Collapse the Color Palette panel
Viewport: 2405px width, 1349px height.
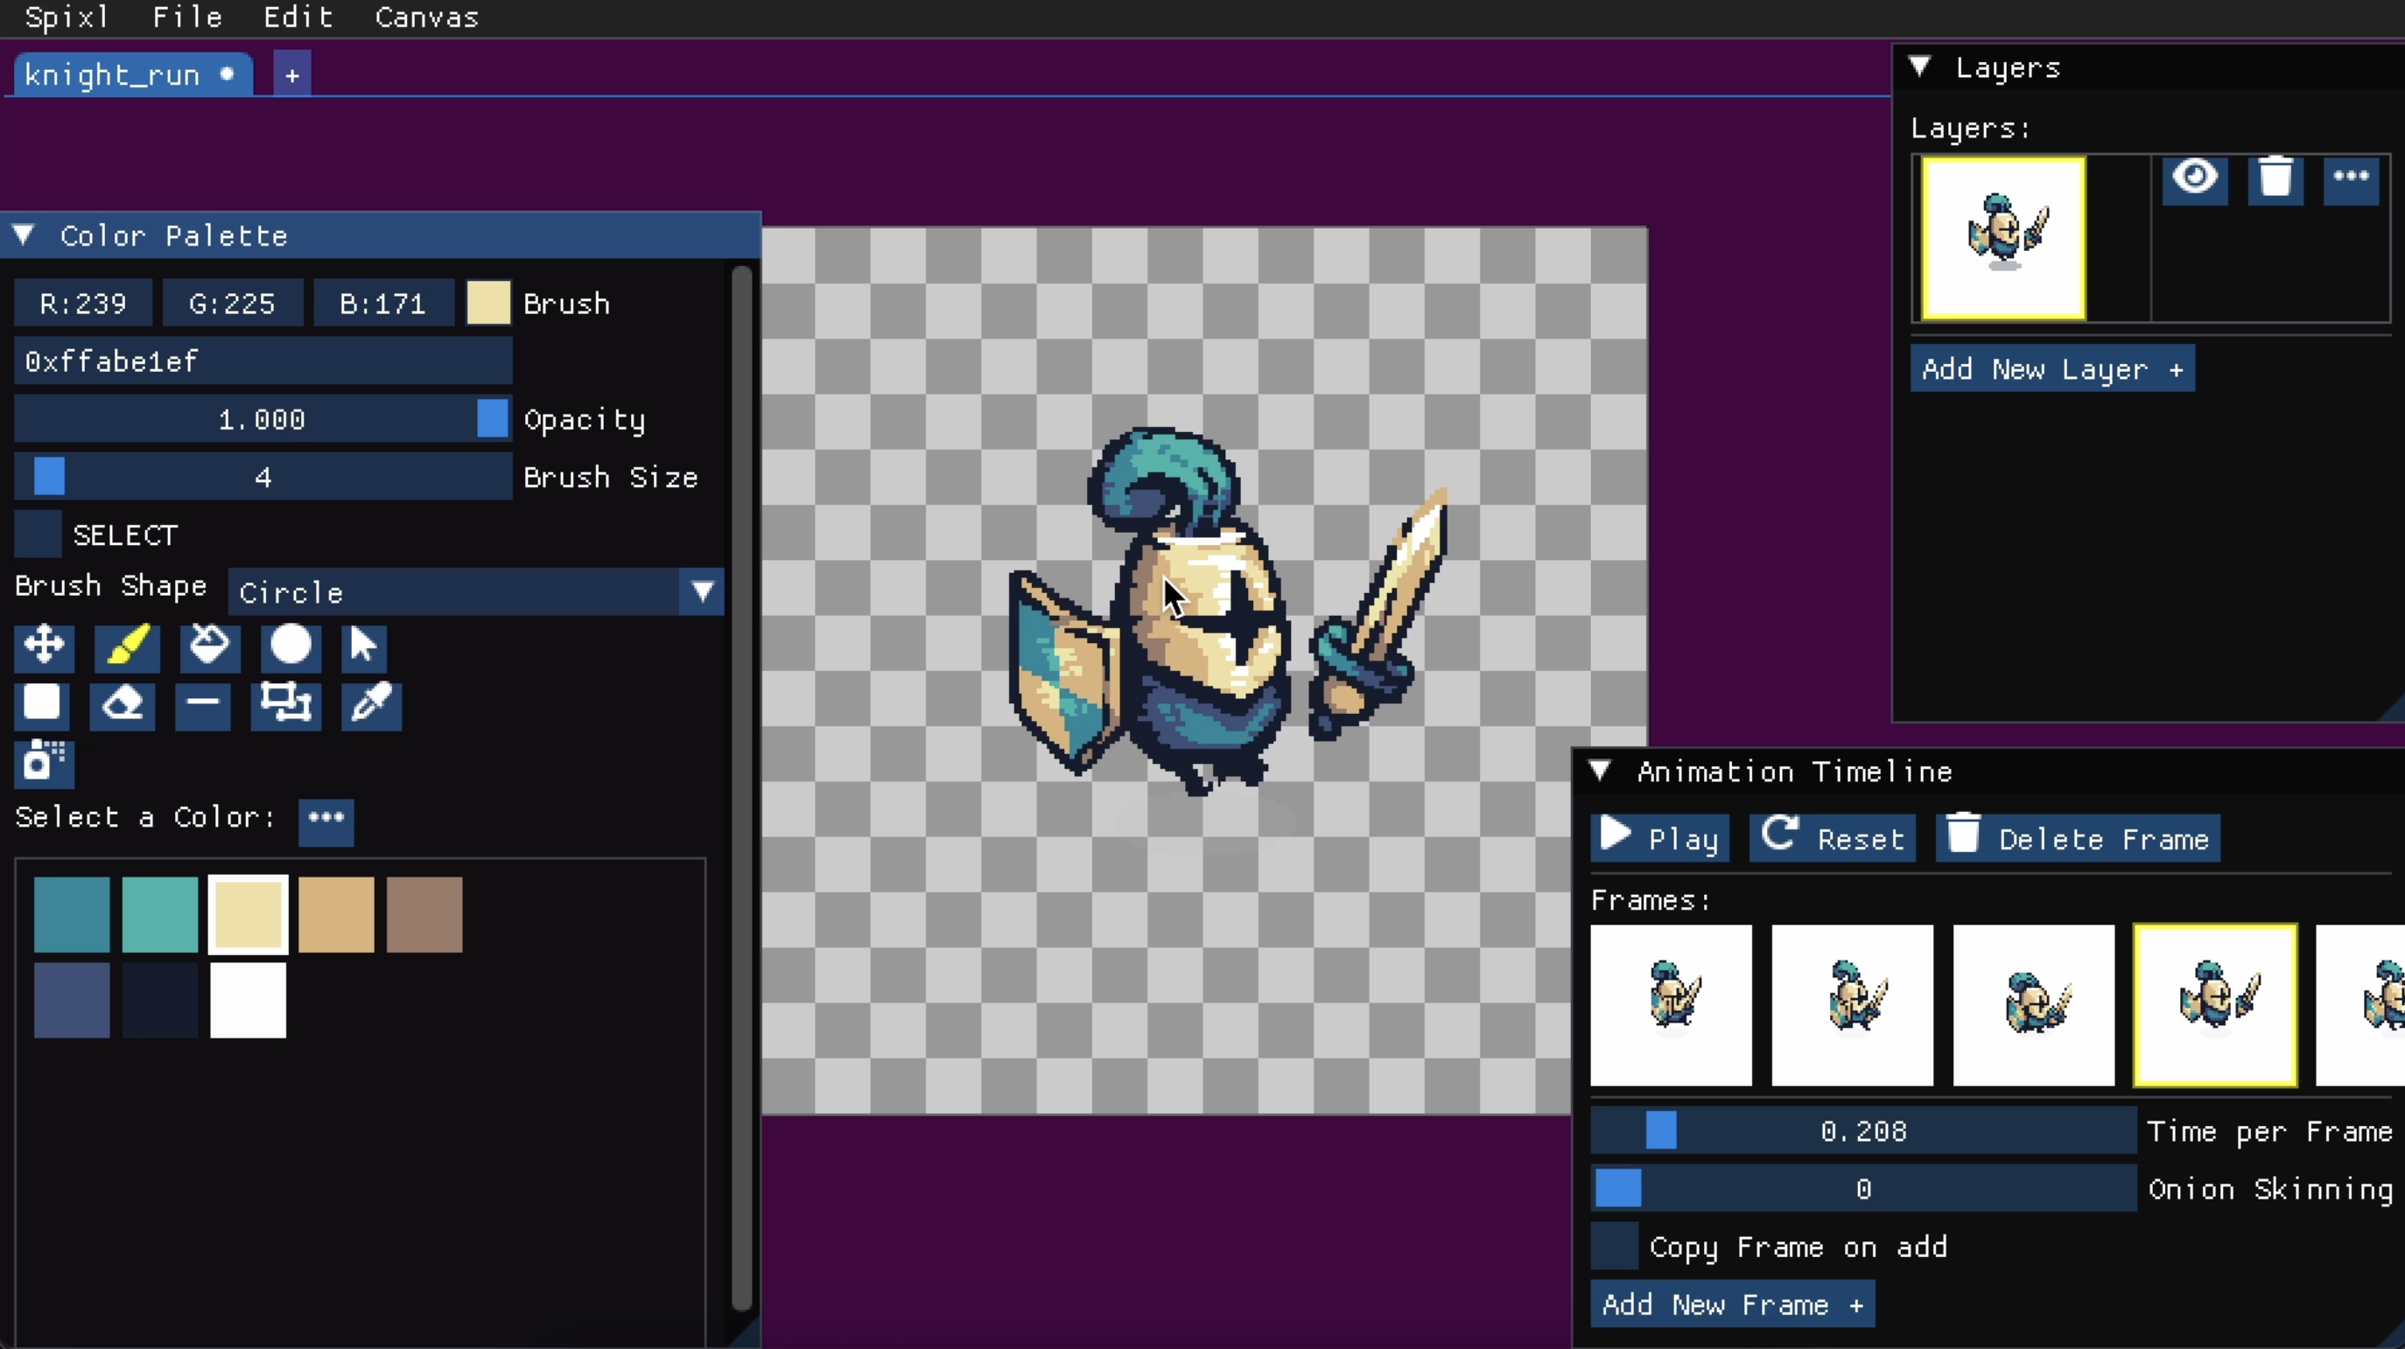coord(24,235)
